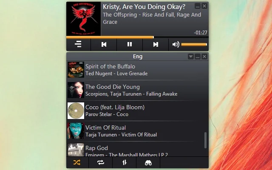
Task: Open playlist sorting options icon
Action: 125,162
